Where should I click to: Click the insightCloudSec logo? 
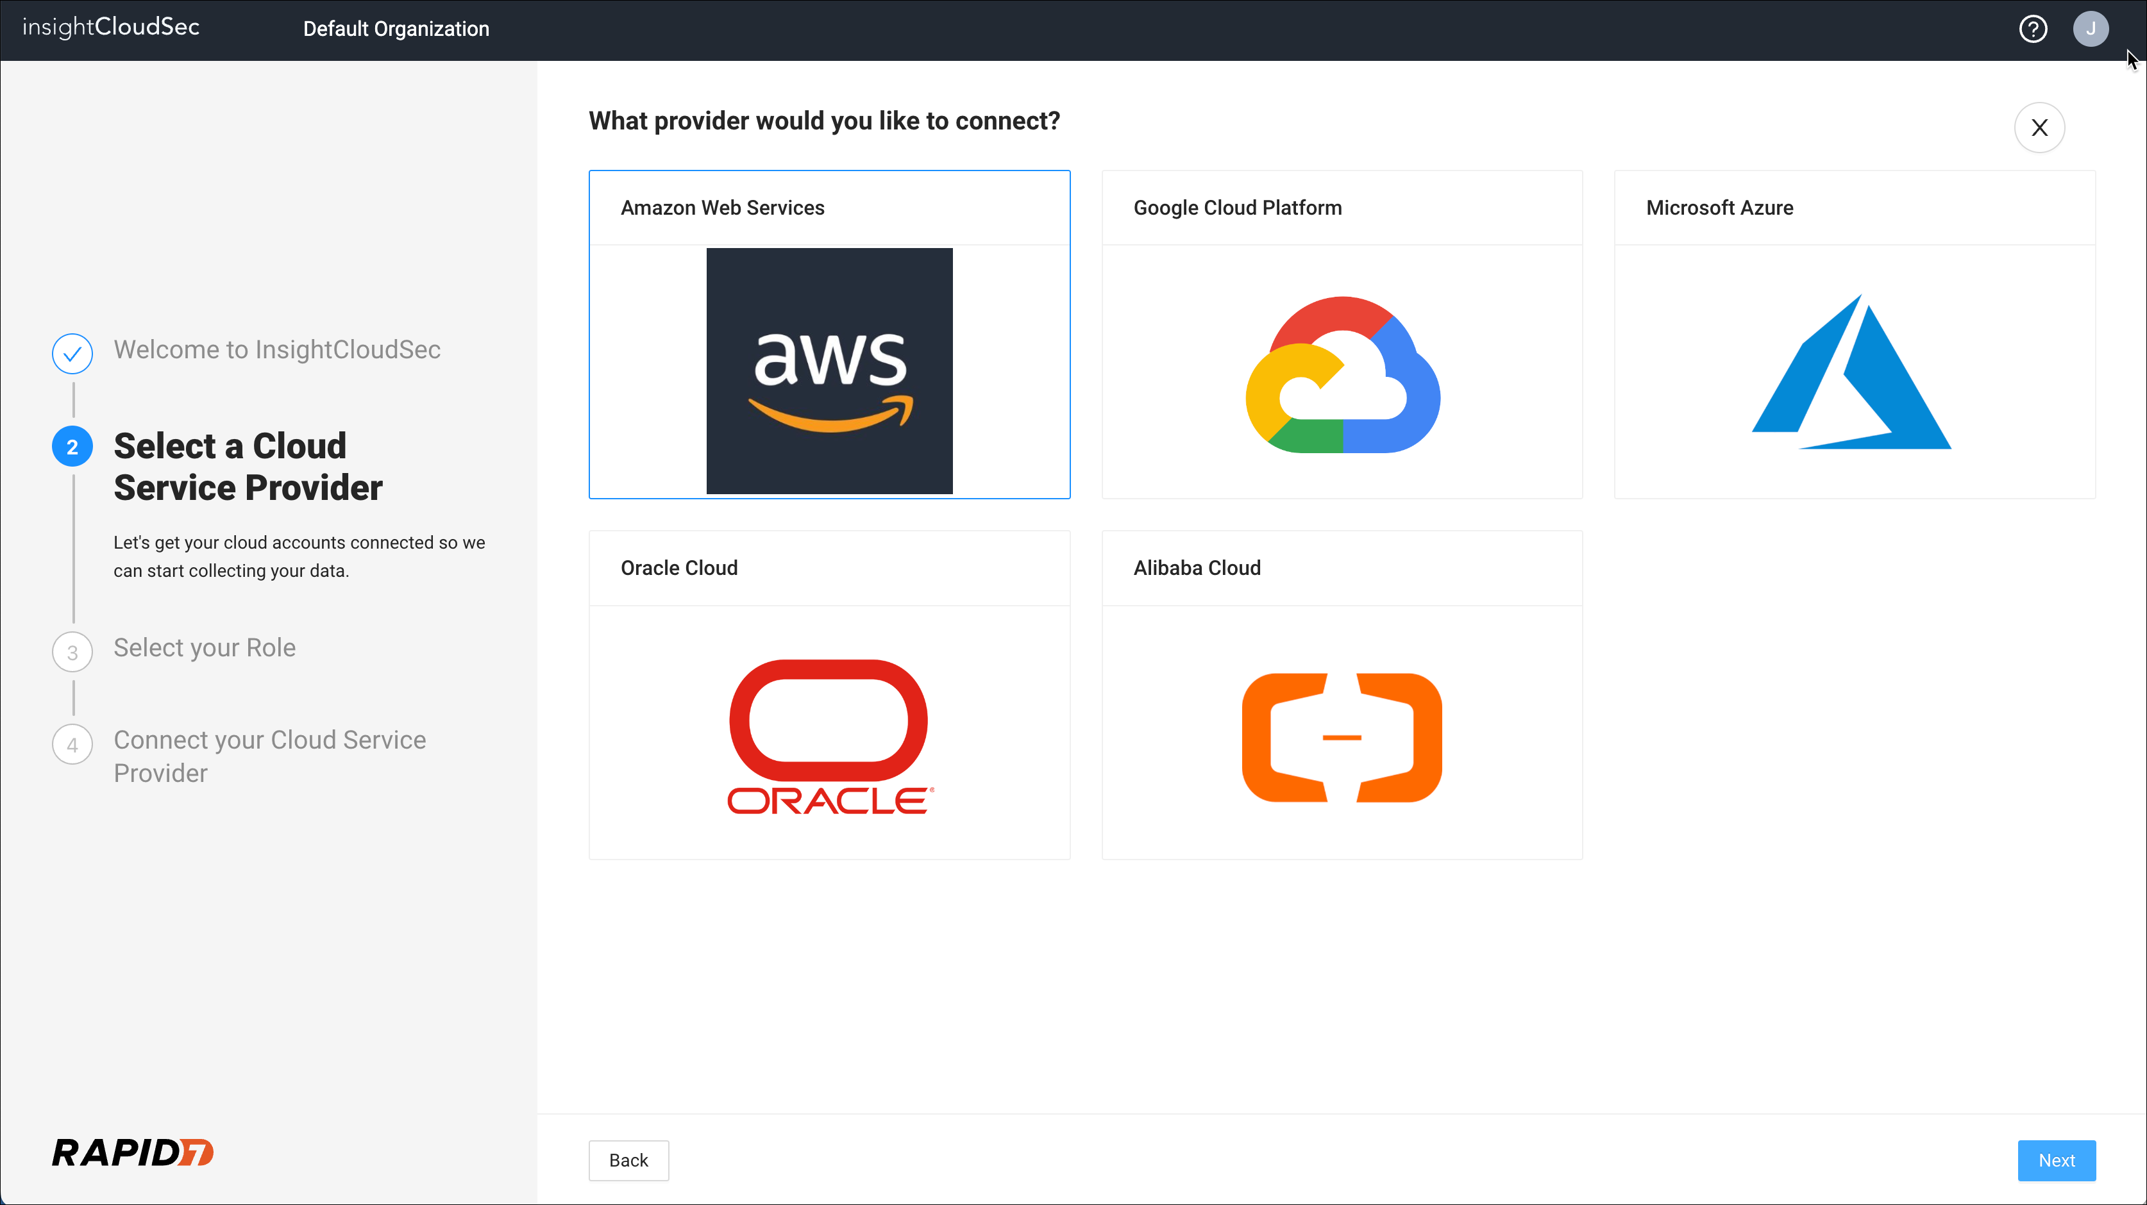[x=111, y=28]
